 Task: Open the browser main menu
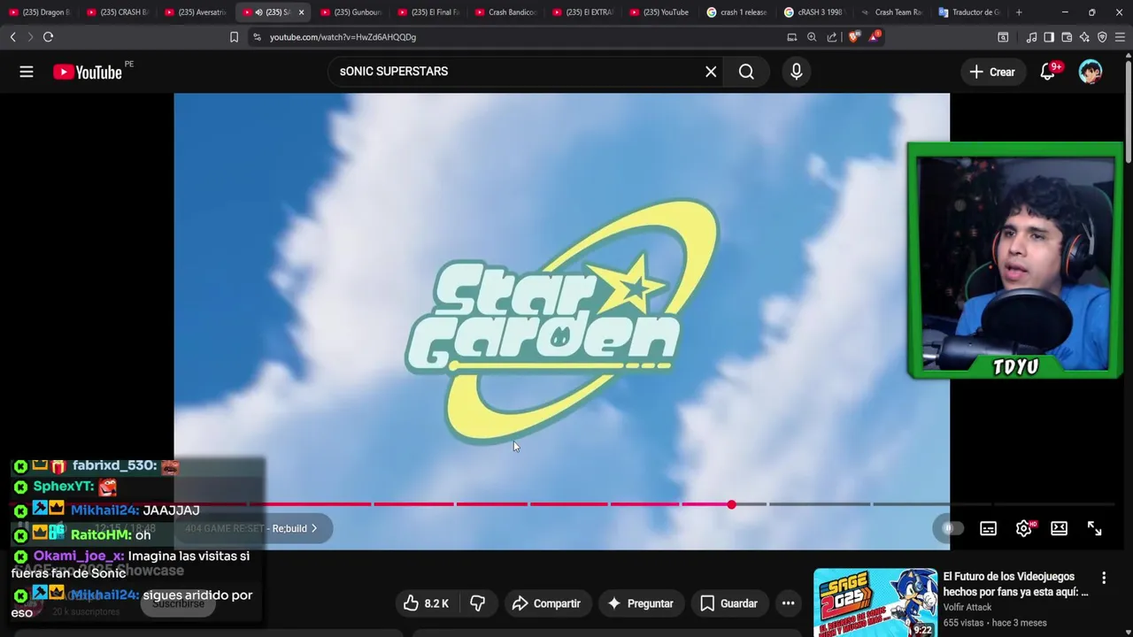[x=1120, y=37]
